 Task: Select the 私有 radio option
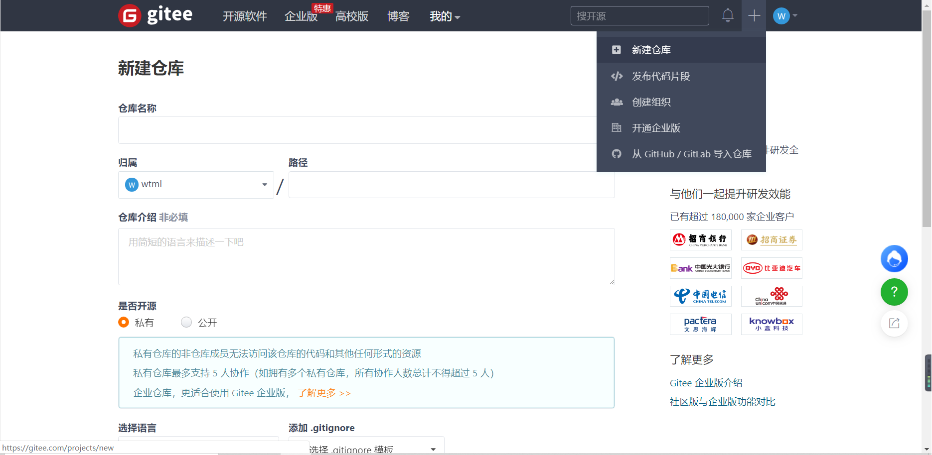coord(124,322)
